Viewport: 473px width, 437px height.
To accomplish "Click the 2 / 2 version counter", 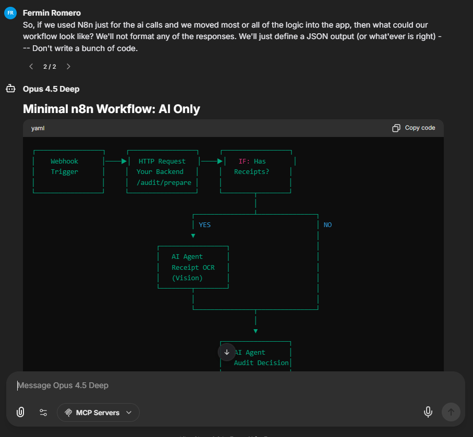I will click(x=50, y=67).
